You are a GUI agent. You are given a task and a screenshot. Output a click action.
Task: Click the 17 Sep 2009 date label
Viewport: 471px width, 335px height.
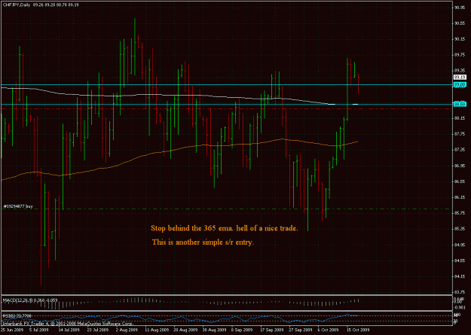pyautogui.click(x=271, y=330)
